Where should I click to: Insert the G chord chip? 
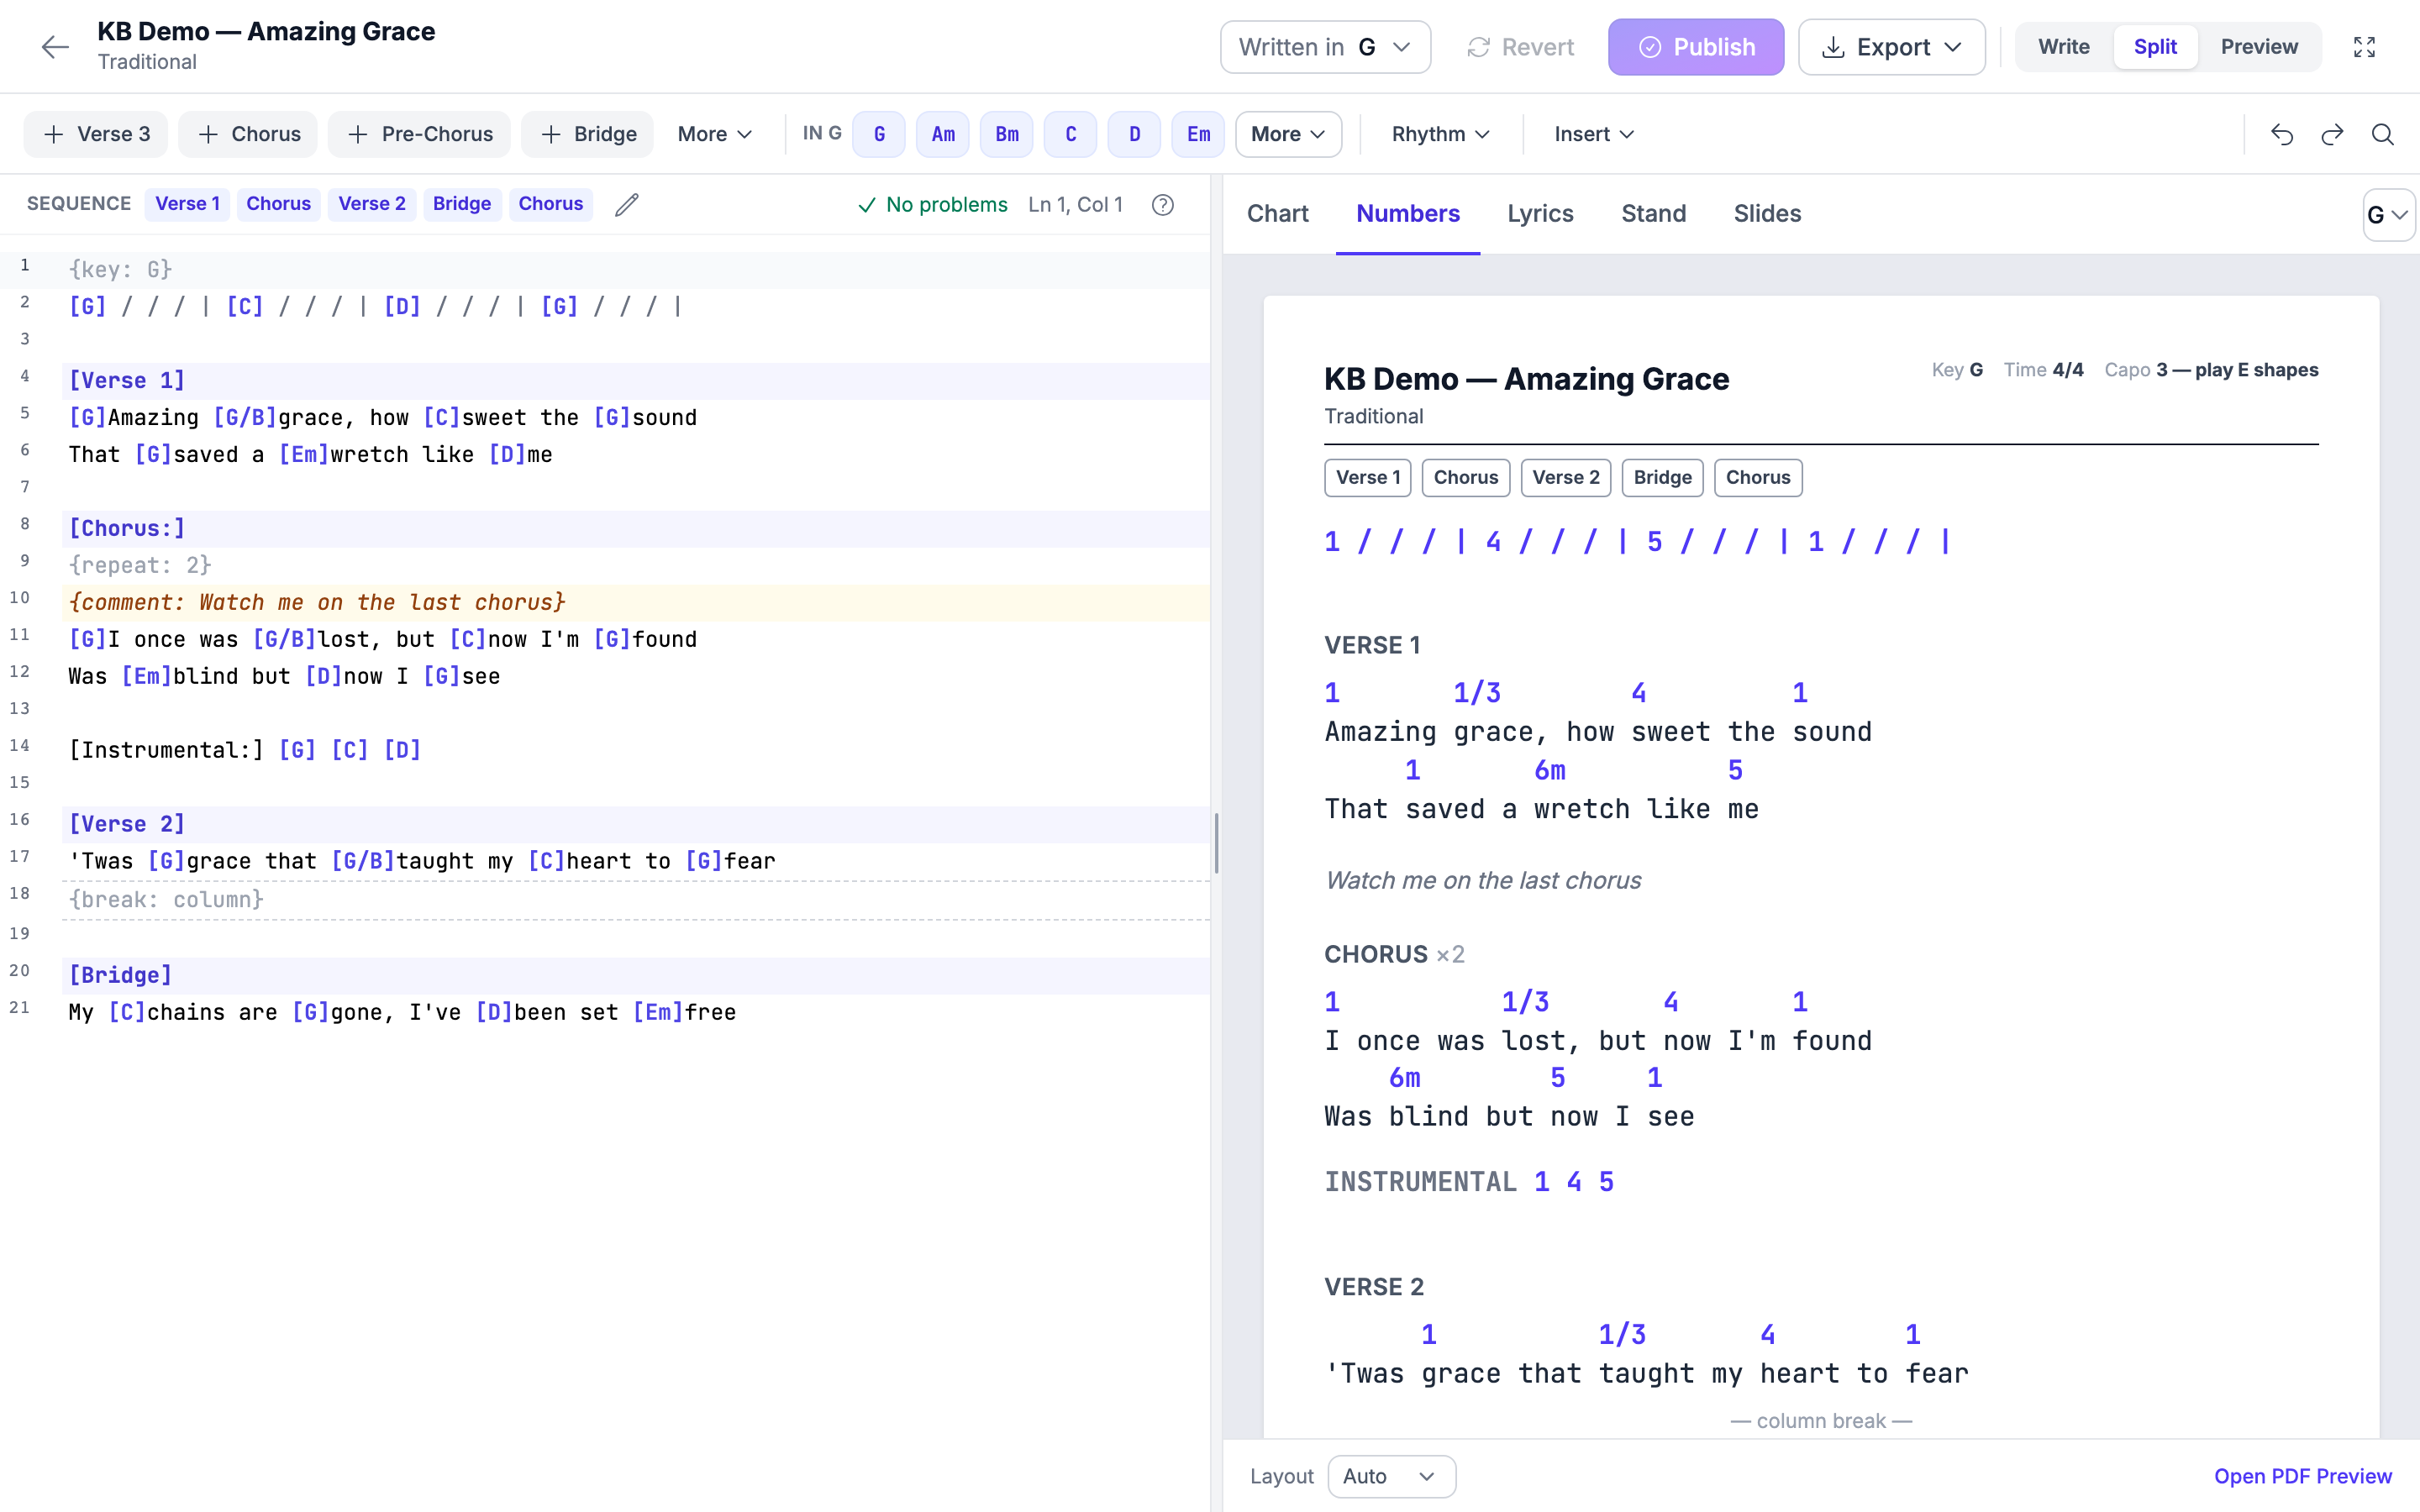[879, 134]
